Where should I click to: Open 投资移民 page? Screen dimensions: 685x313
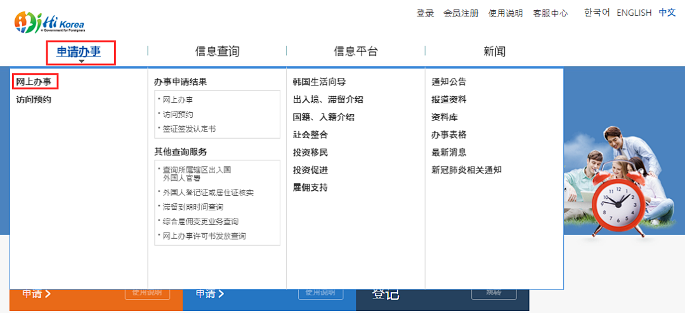[310, 152]
